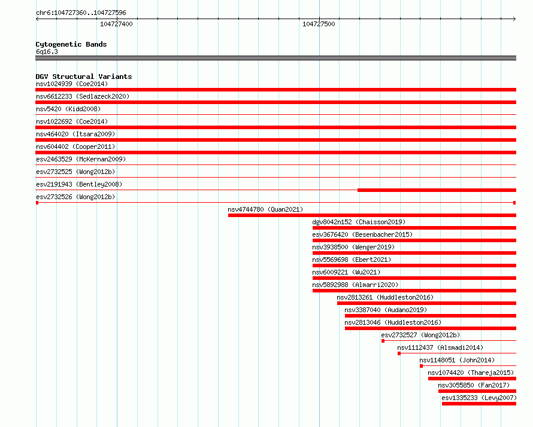Open the nsv5420 (Kidd2008) variant label
This screenshot has width=533, height=427.
[x=68, y=109]
